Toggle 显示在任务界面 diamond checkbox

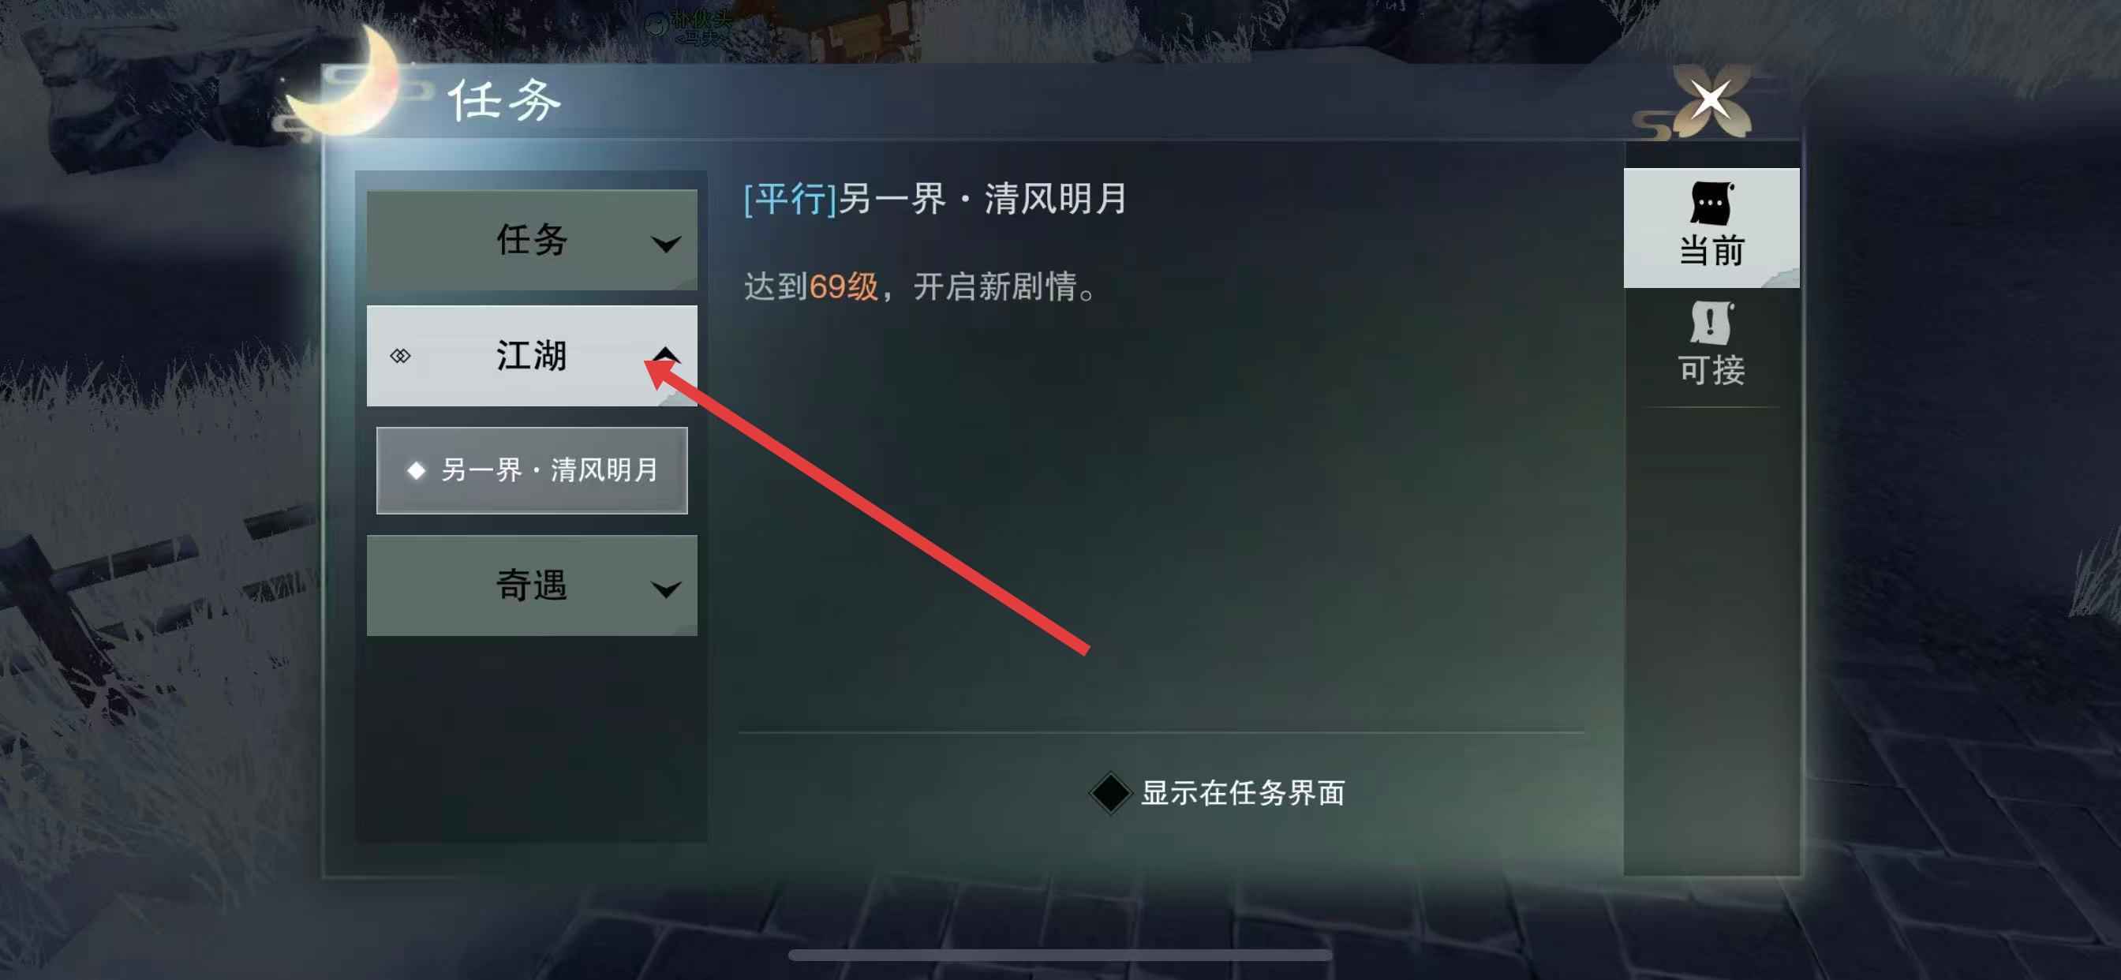(1110, 793)
